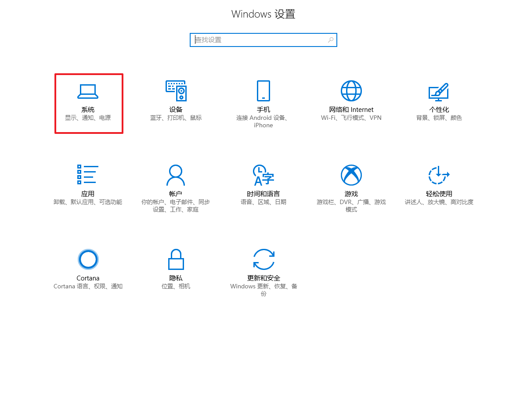Open the 隐私 padlock icon

point(176,259)
